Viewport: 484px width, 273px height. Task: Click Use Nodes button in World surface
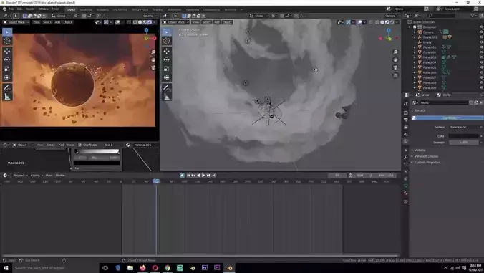tap(447, 118)
